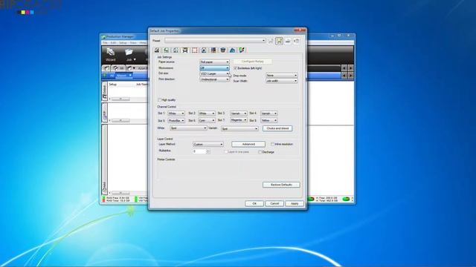Click the Apply button
This screenshot has width=476, height=267.
(x=295, y=203)
